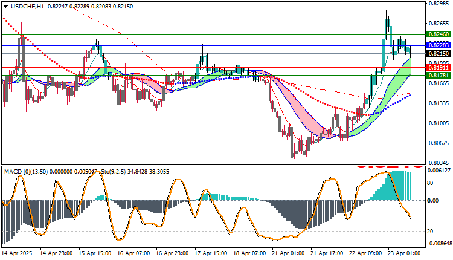Select the 0.81005 price axis value

click(x=439, y=123)
